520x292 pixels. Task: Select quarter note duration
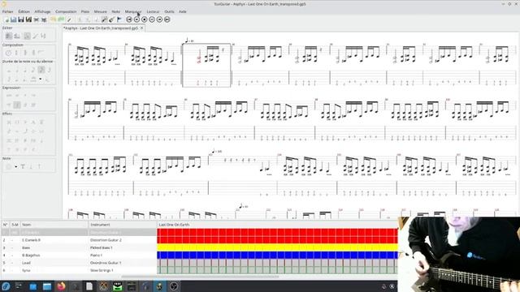coord(25,70)
